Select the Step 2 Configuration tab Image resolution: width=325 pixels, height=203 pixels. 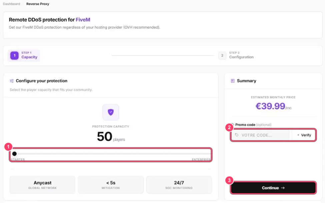click(236, 56)
